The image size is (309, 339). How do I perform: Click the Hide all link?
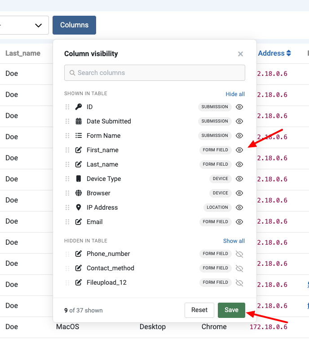235,94
